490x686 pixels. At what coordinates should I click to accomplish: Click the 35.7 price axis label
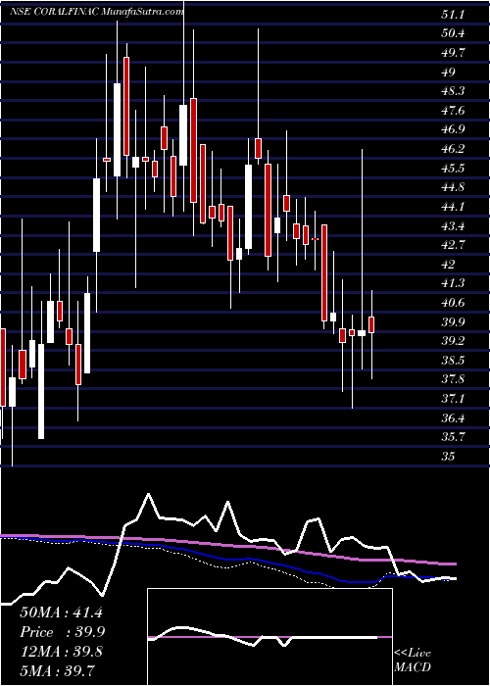(453, 437)
